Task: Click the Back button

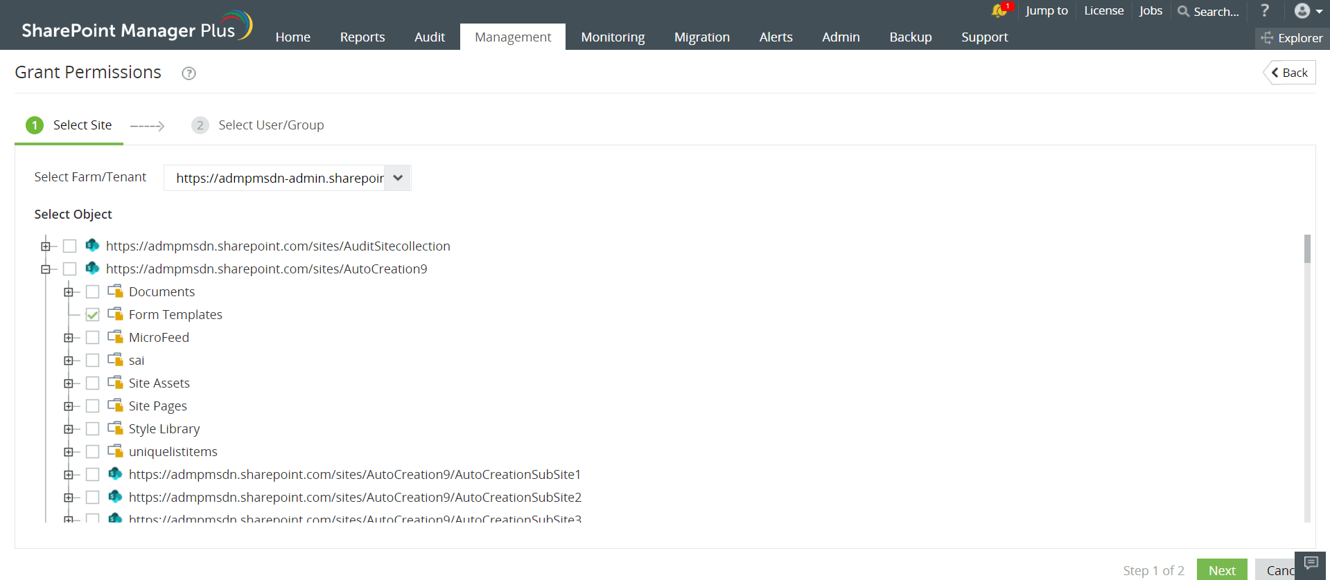Action: 1290,73
